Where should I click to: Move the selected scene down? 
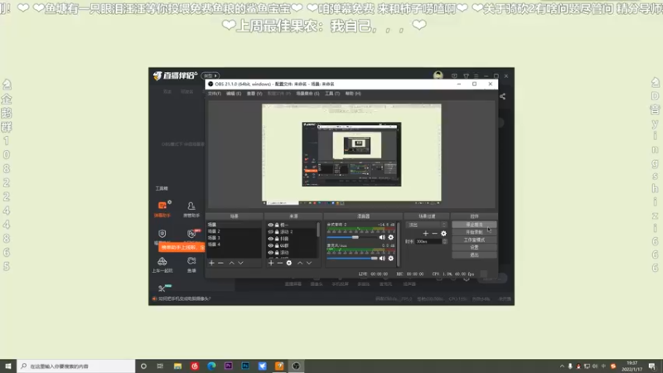[240, 263]
